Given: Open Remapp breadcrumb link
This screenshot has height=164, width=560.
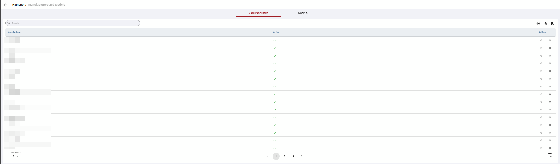Looking at the screenshot, I should (x=18, y=5).
